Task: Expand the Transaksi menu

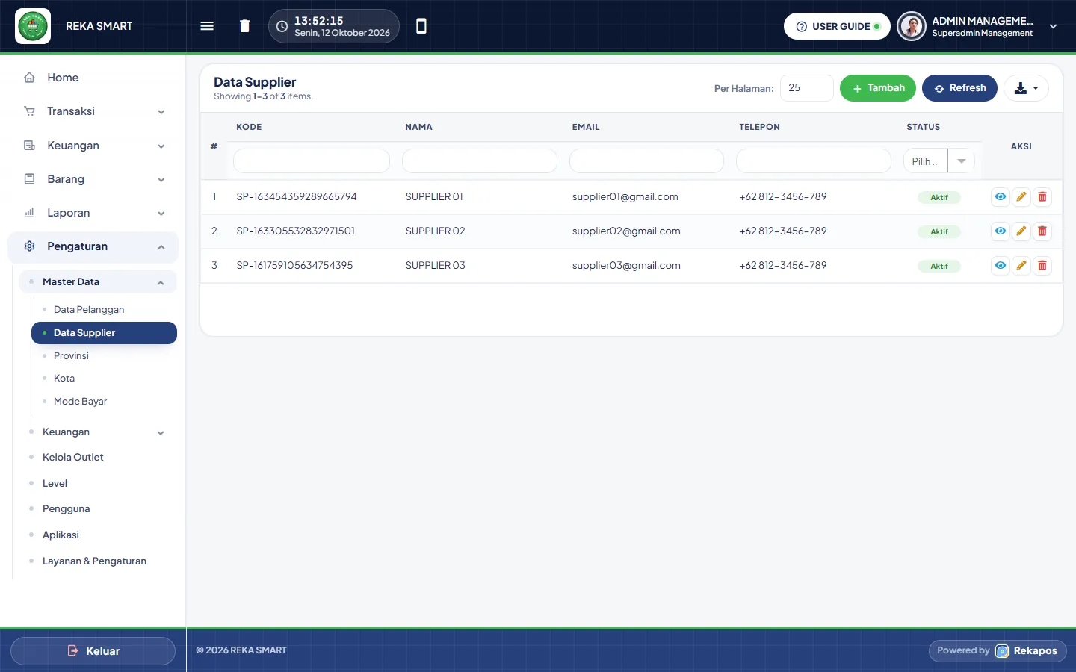Action: point(93,111)
